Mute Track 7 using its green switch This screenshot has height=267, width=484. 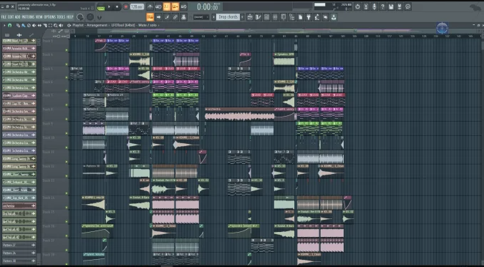[67, 105]
